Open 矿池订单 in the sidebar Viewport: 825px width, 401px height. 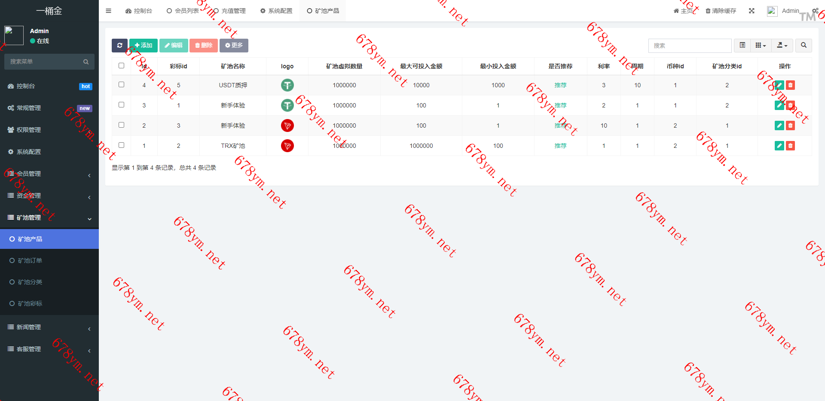click(30, 260)
